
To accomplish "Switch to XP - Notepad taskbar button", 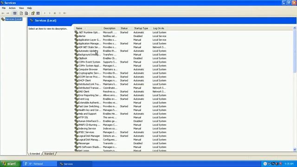I will pos(40,164).
